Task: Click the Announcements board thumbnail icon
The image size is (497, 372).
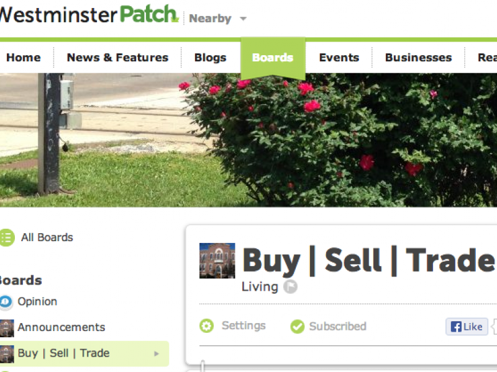Action: tap(7, 328)
